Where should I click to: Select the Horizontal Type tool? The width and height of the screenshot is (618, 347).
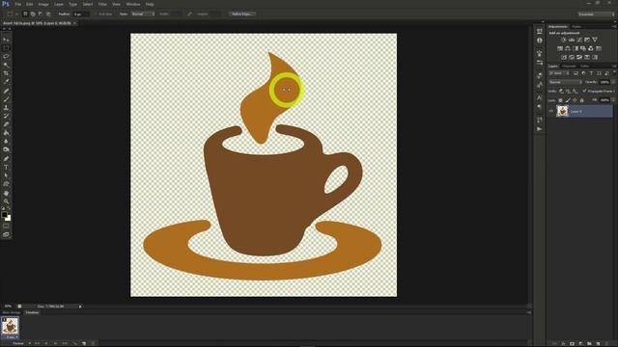(x=6, y=167)
